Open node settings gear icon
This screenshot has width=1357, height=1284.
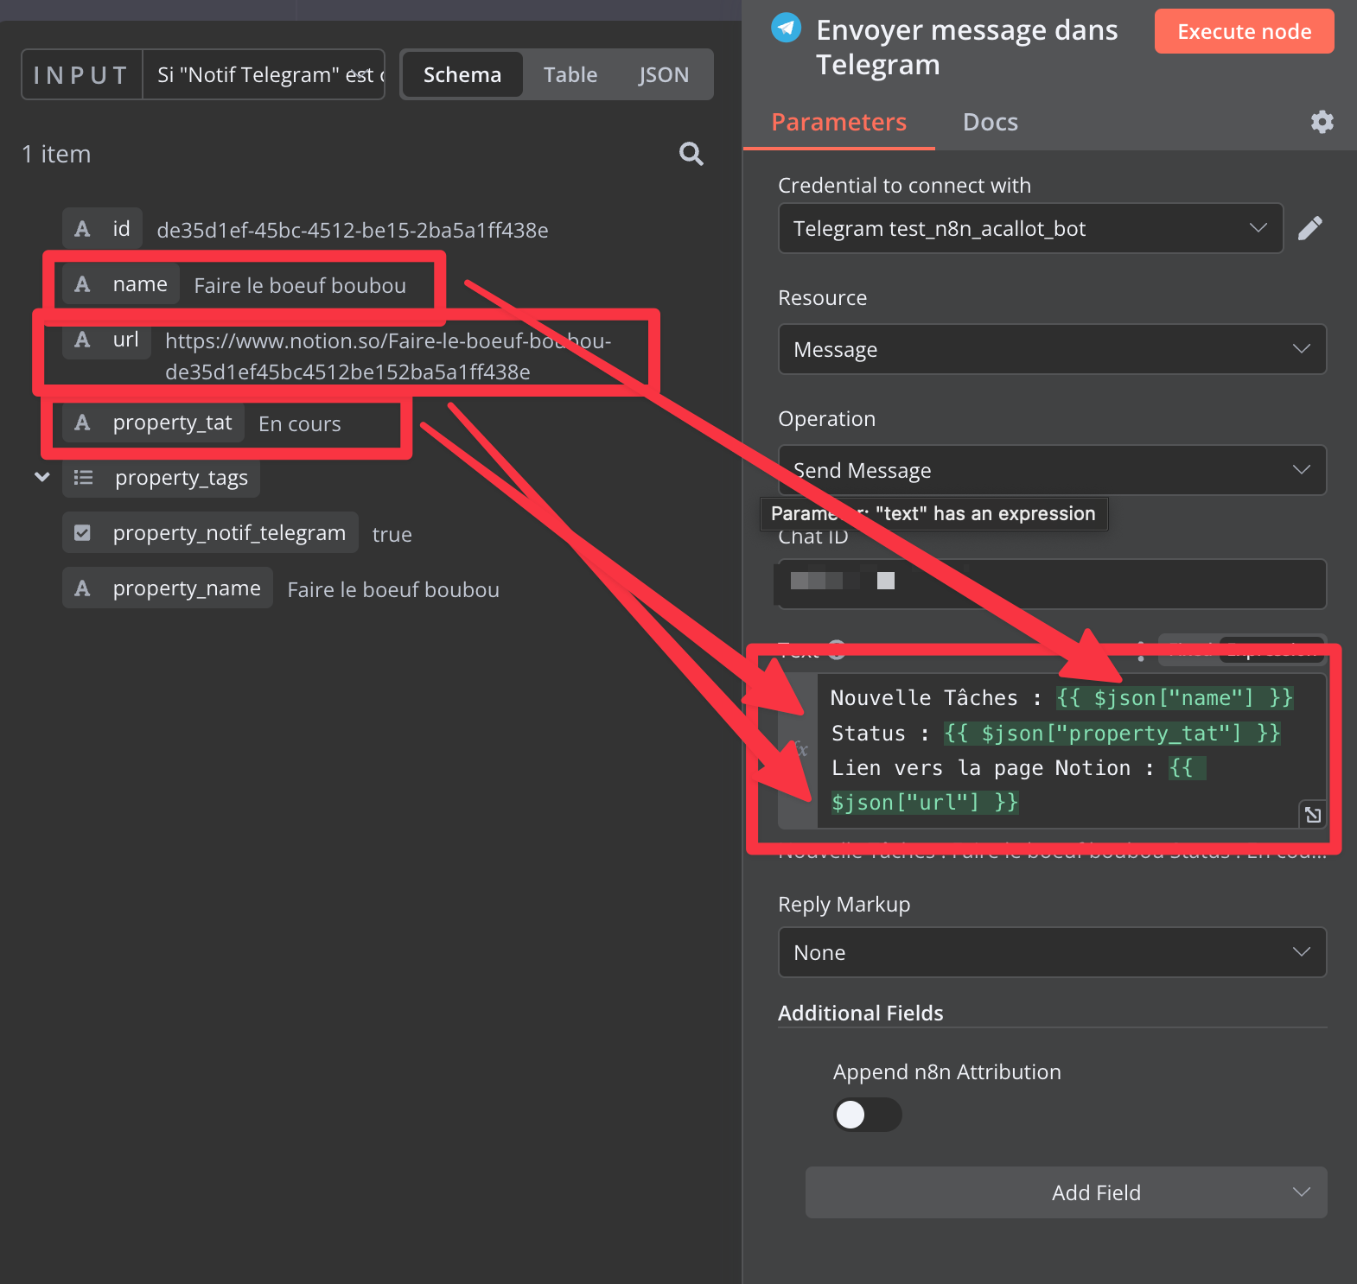pyautogui.click(x=1322, y=122)
